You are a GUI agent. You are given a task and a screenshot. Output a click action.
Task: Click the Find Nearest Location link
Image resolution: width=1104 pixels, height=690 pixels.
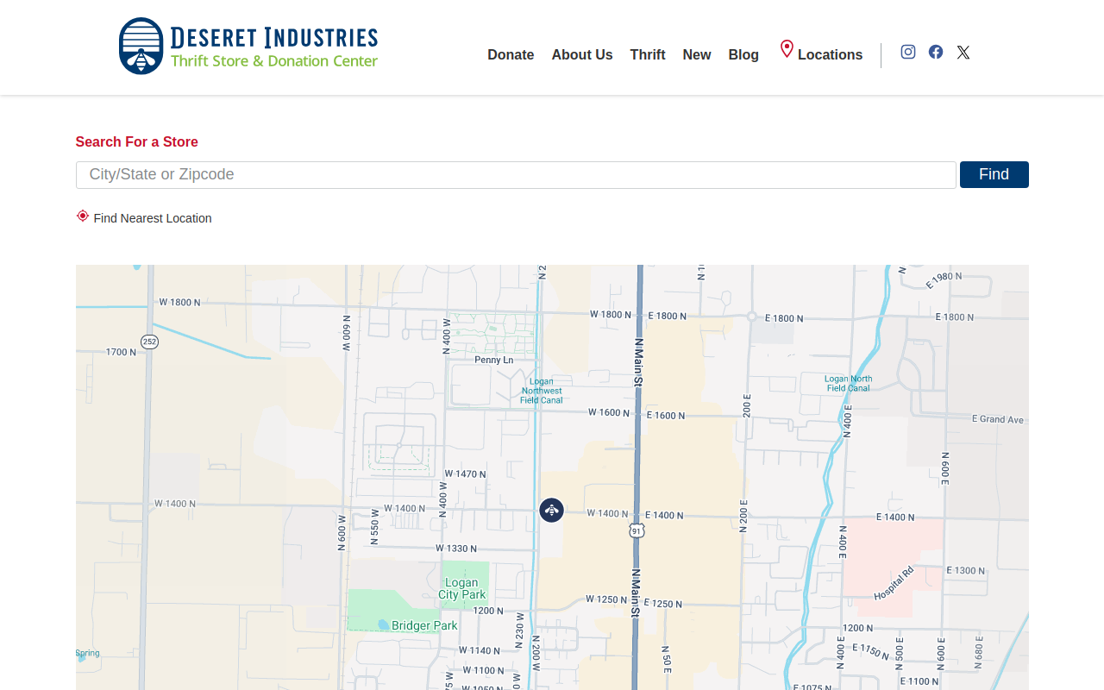tap(153, 218)
